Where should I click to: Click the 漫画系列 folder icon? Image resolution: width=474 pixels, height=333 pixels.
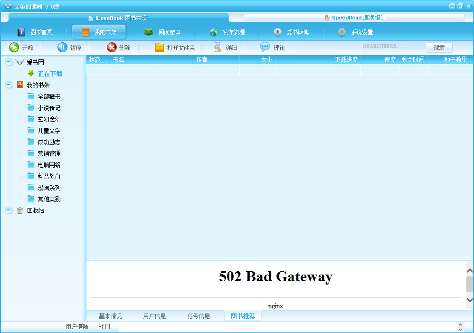point(31,188)
